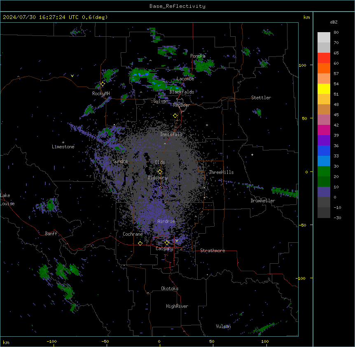
Task: Click the Sundre label
Action: [x=120, y=161]
